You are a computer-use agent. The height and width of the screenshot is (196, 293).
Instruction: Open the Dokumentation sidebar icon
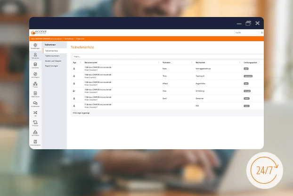point(35,143)
